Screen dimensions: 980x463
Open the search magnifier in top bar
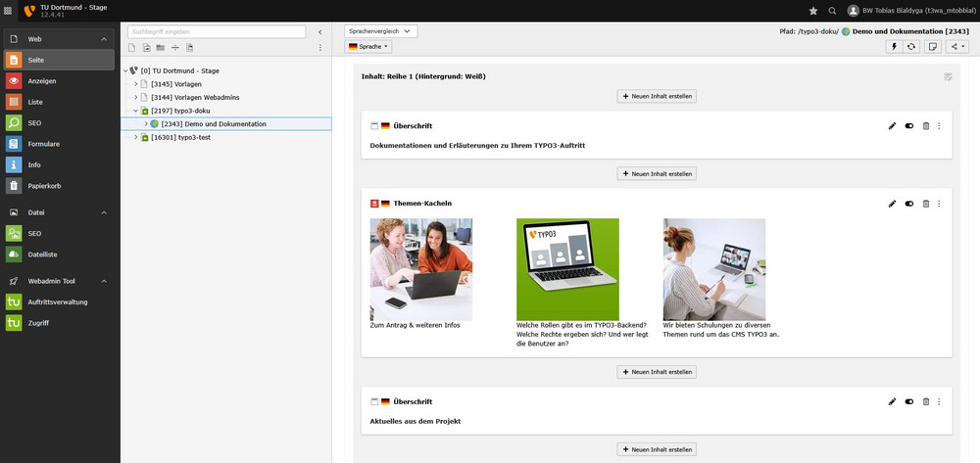[832, 11]
